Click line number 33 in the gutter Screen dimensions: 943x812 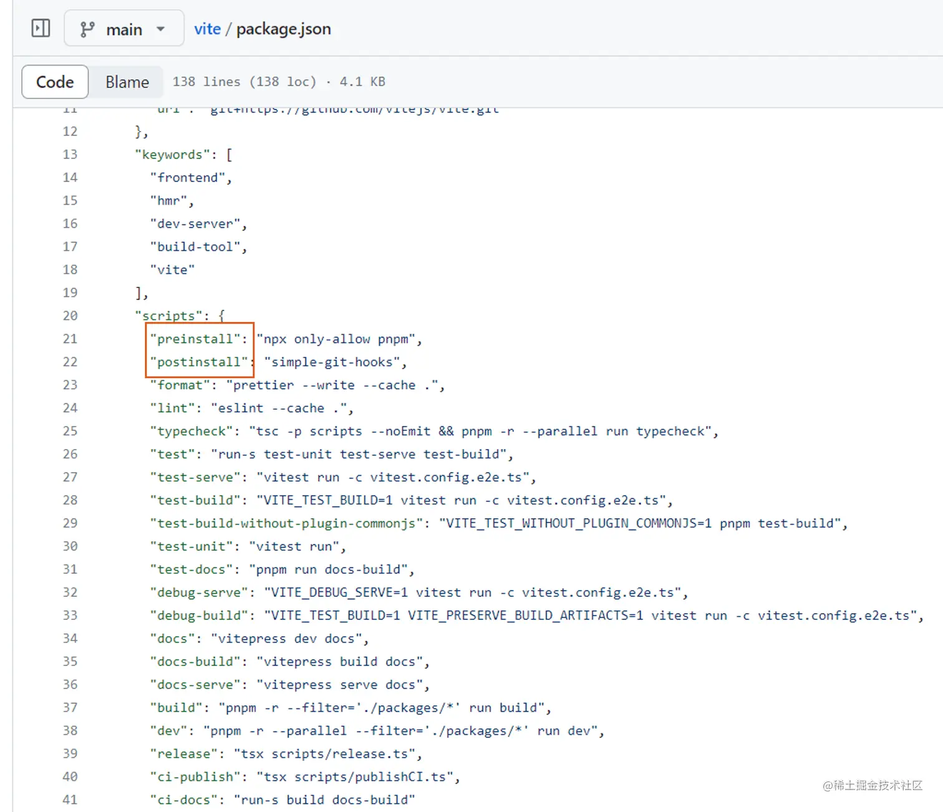[x=70, y=615]
